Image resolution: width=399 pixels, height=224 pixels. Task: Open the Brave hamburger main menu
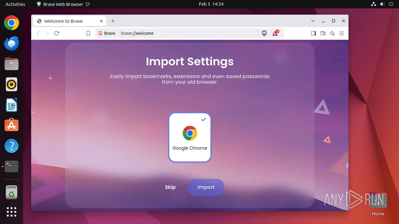(x=342, y=33)
